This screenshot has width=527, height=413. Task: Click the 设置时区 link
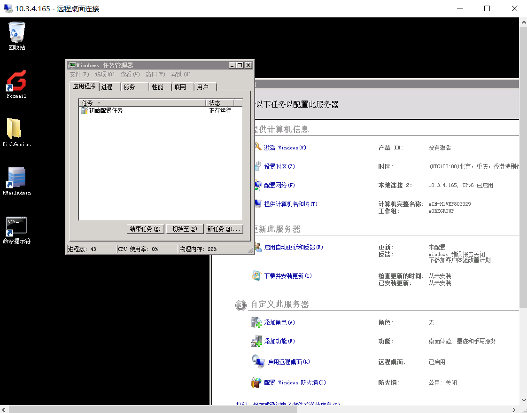point(279,166)
